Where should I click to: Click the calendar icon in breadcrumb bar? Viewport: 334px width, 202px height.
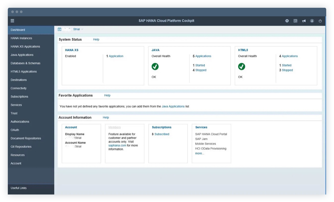pos(60,29)
